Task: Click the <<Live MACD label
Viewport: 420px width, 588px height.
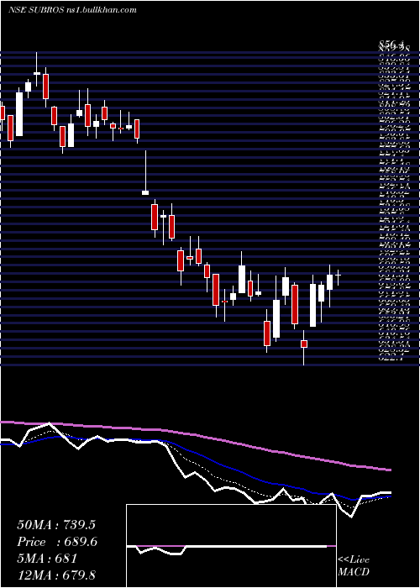Action: pyautogui.click(x=354, y=565)
